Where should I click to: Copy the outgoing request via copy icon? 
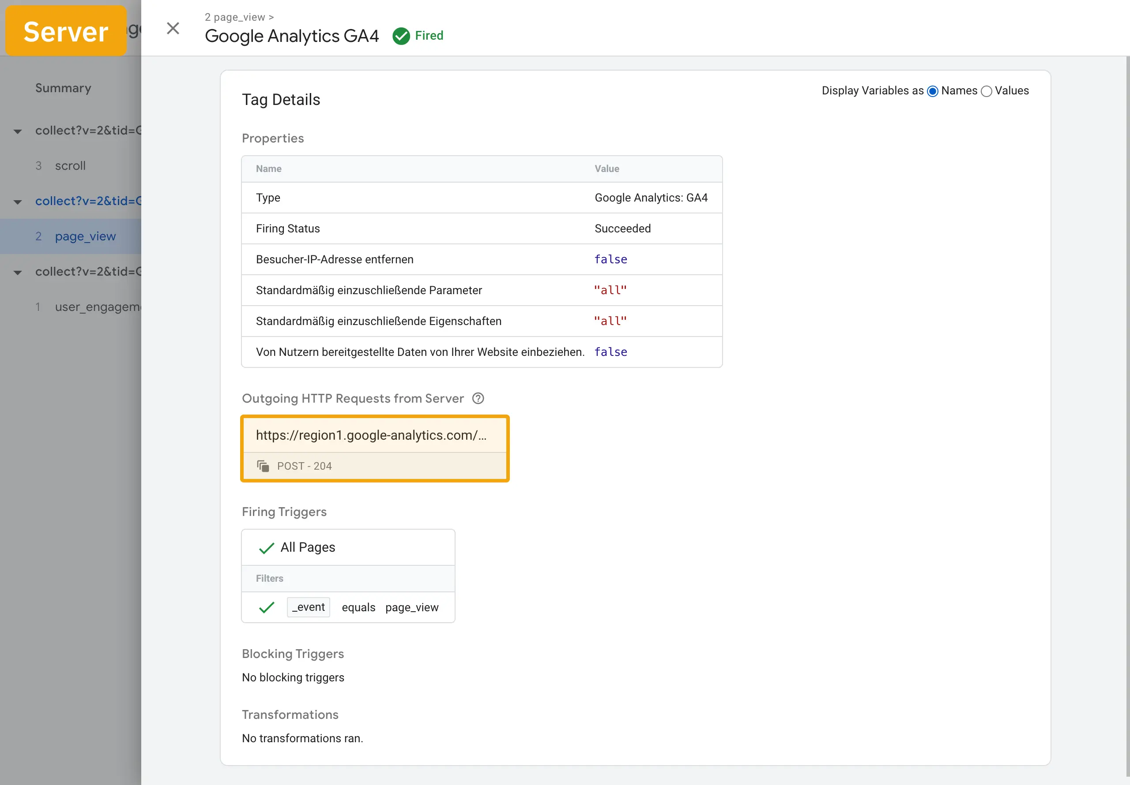tap(264, 466)
